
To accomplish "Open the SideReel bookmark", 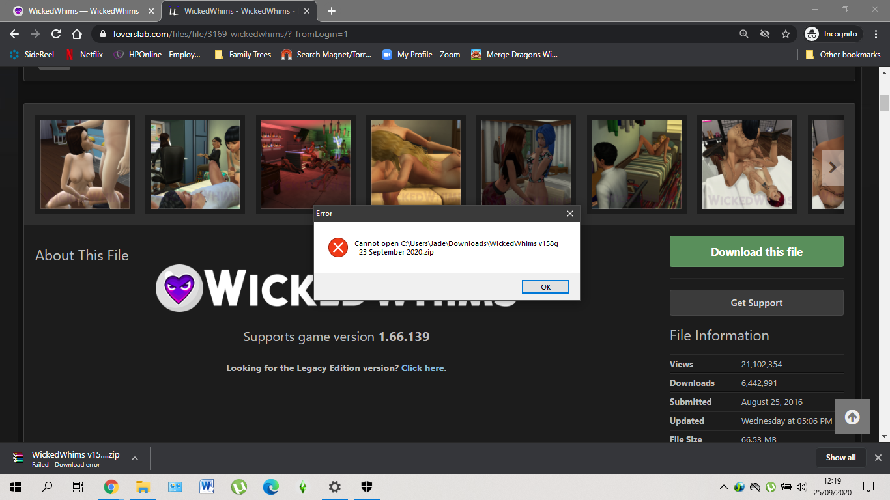I will tap(32, 55).
